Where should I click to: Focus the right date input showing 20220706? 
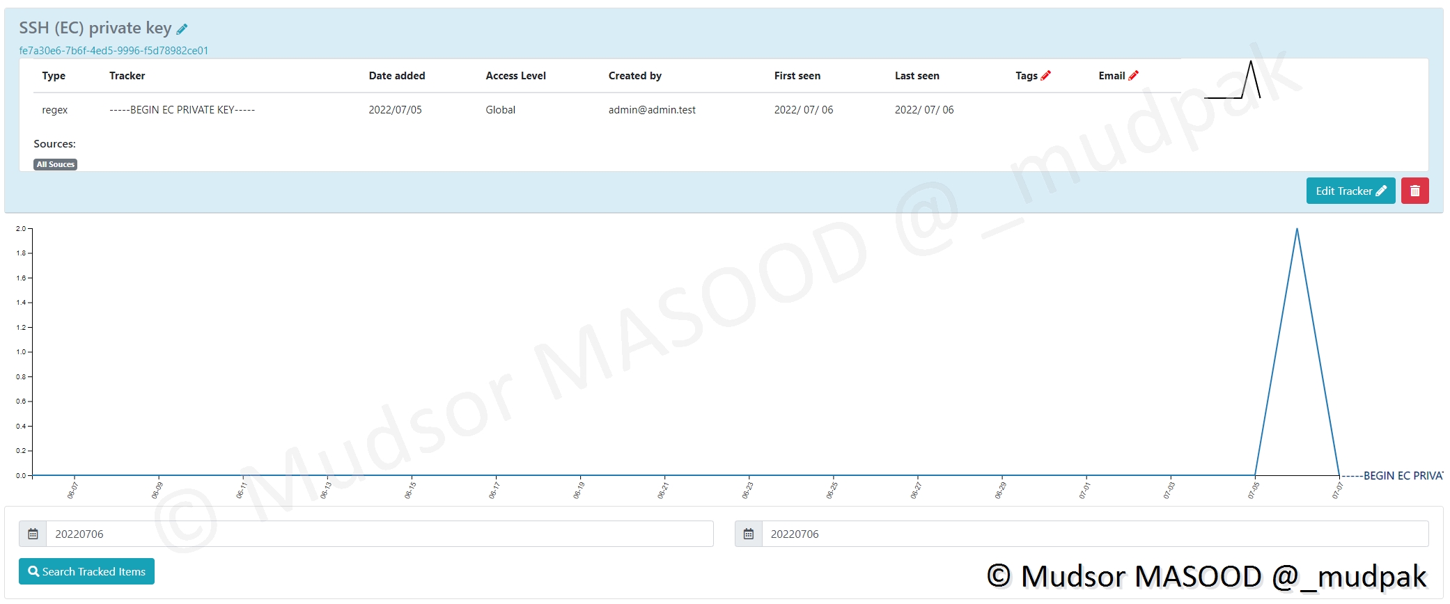pos(1094,534)
